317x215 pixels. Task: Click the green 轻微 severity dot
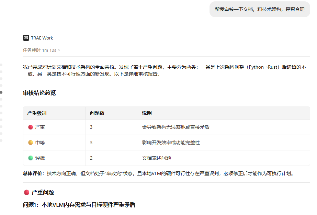[31, 158]
